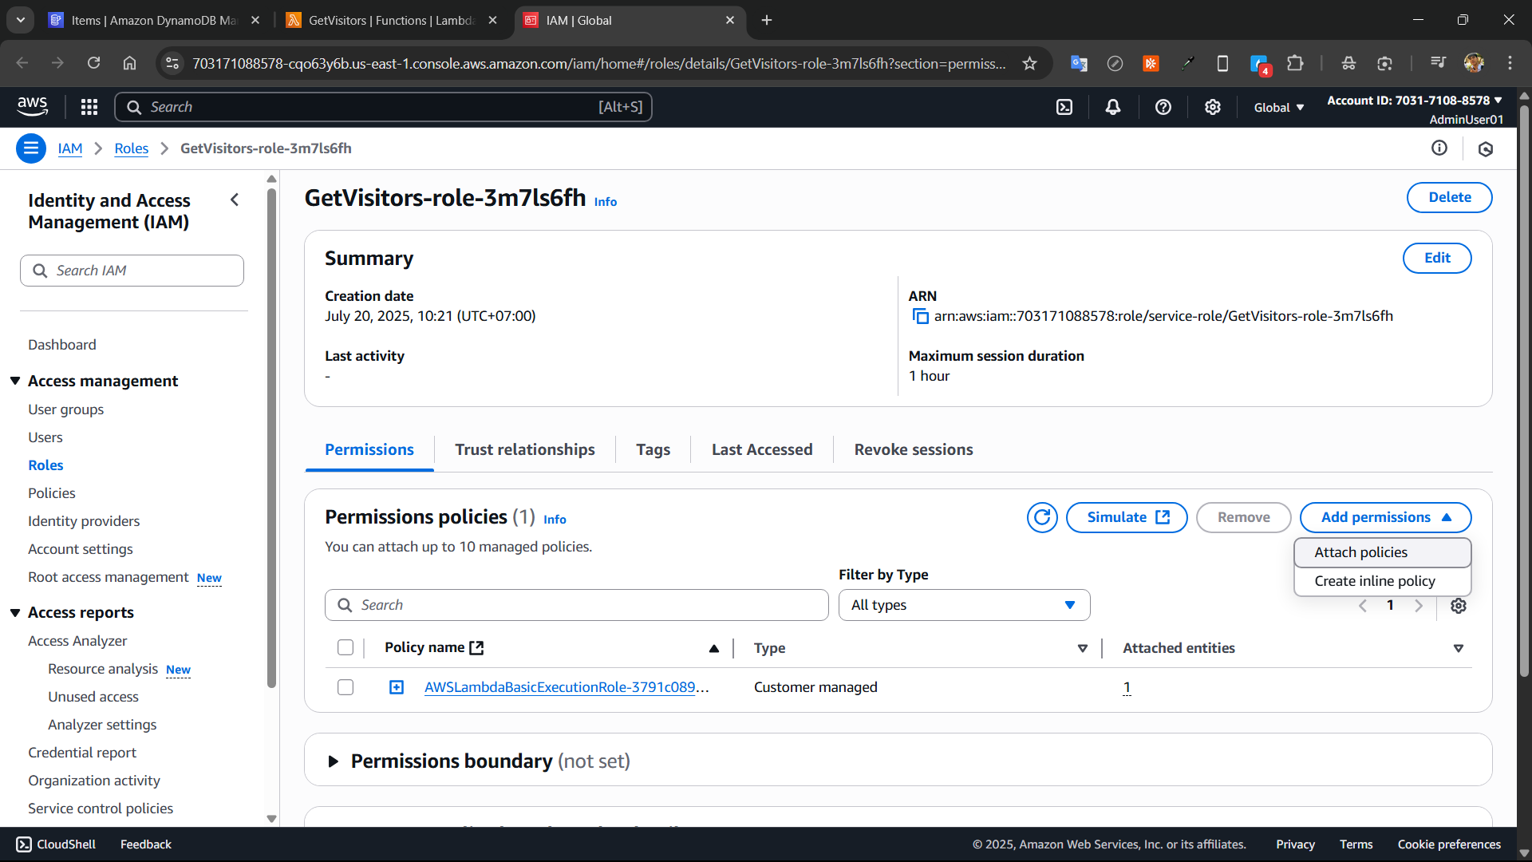
Task: Open the Filter by Type dropdown
Action: (x=964, y=605)
